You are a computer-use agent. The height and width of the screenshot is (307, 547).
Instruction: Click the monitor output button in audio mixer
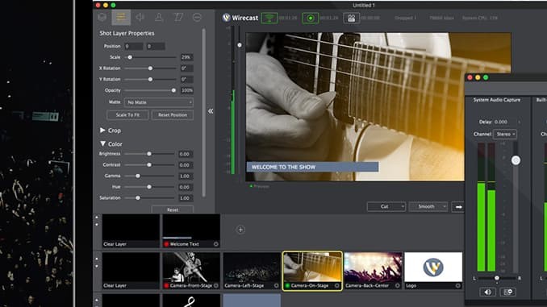tap(508, 292)
